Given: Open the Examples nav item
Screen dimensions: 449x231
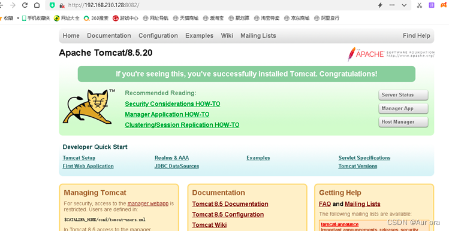Looking at the screenshot, I should click(x=199, y=36).
